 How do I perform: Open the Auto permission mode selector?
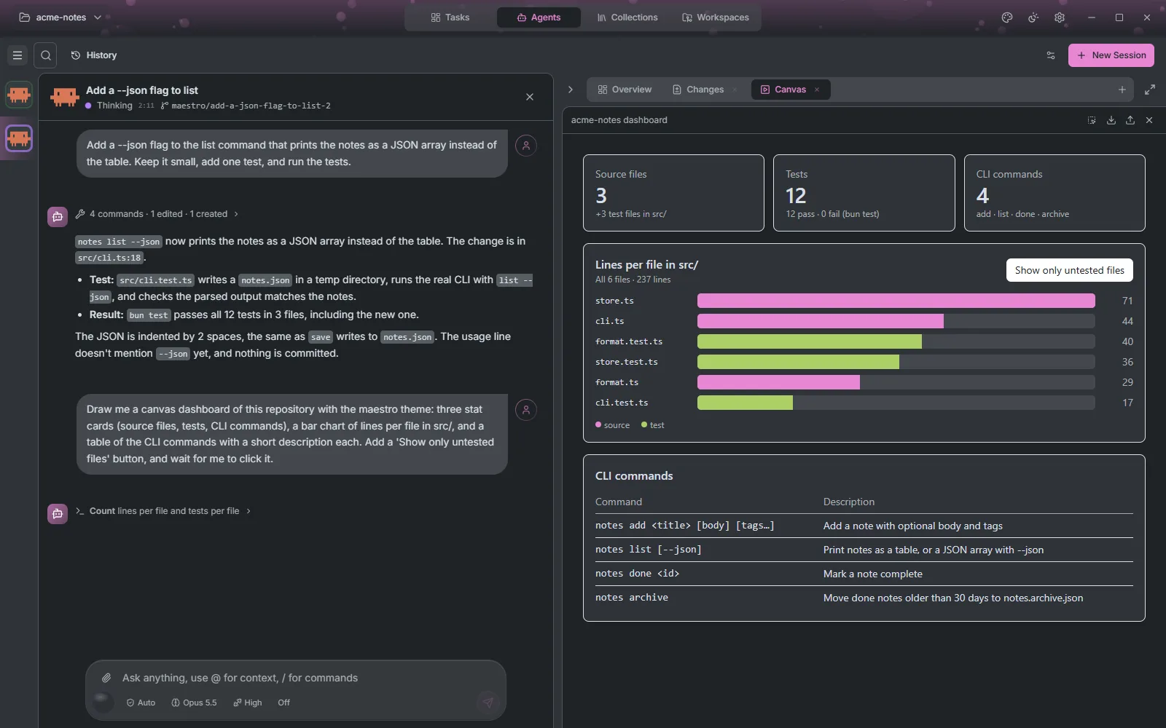pos(141,703)
